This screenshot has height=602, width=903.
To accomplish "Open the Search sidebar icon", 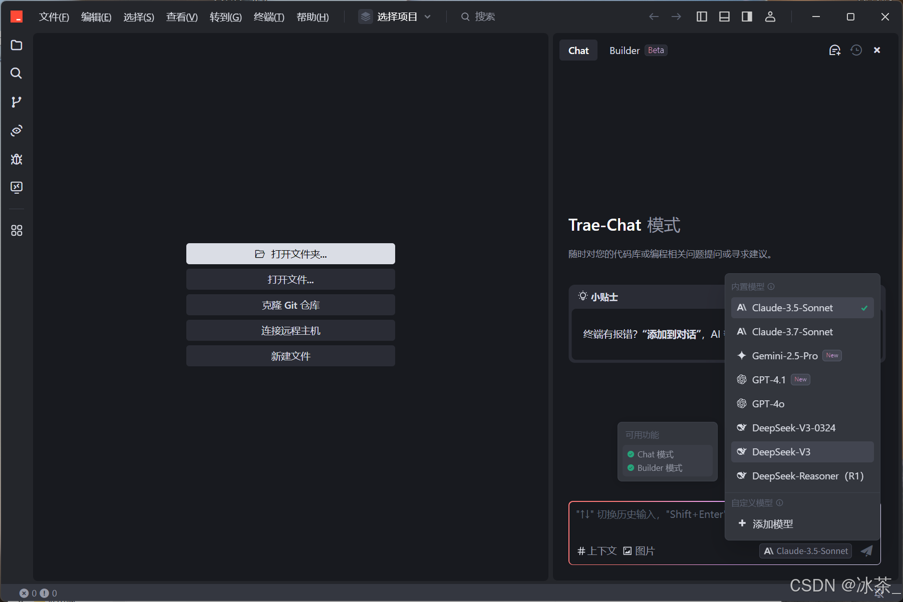I will [x=17, y=74].
